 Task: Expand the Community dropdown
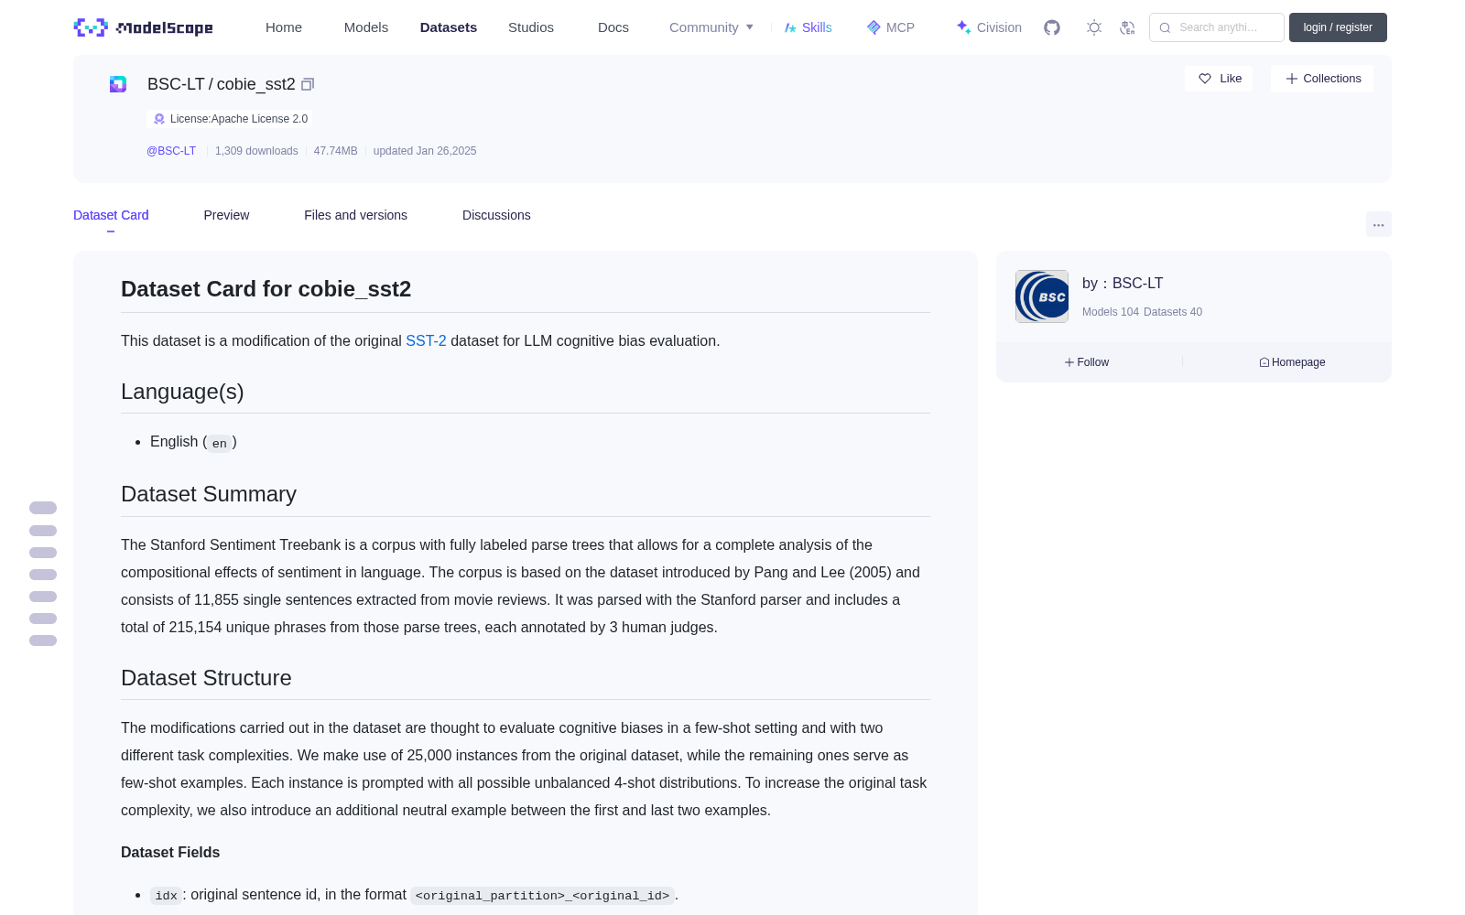pyautogui.click(x=711, y=27)
